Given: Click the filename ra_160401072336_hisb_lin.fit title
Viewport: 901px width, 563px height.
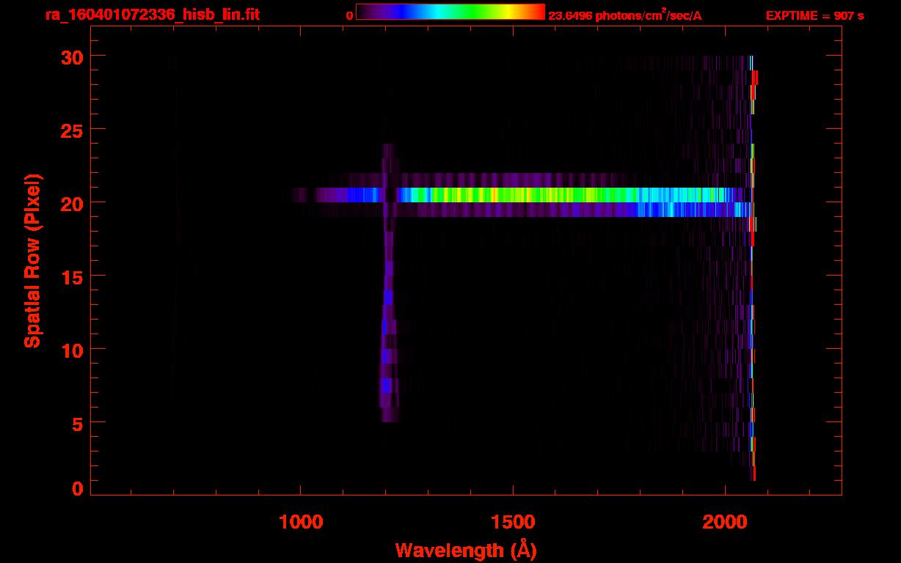Looking at the screenshot, I should (x=152, y=15).
